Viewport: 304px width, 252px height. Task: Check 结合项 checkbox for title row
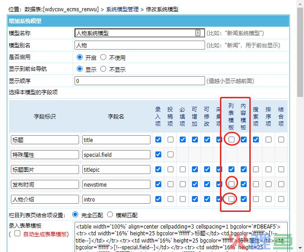[281, 140]
